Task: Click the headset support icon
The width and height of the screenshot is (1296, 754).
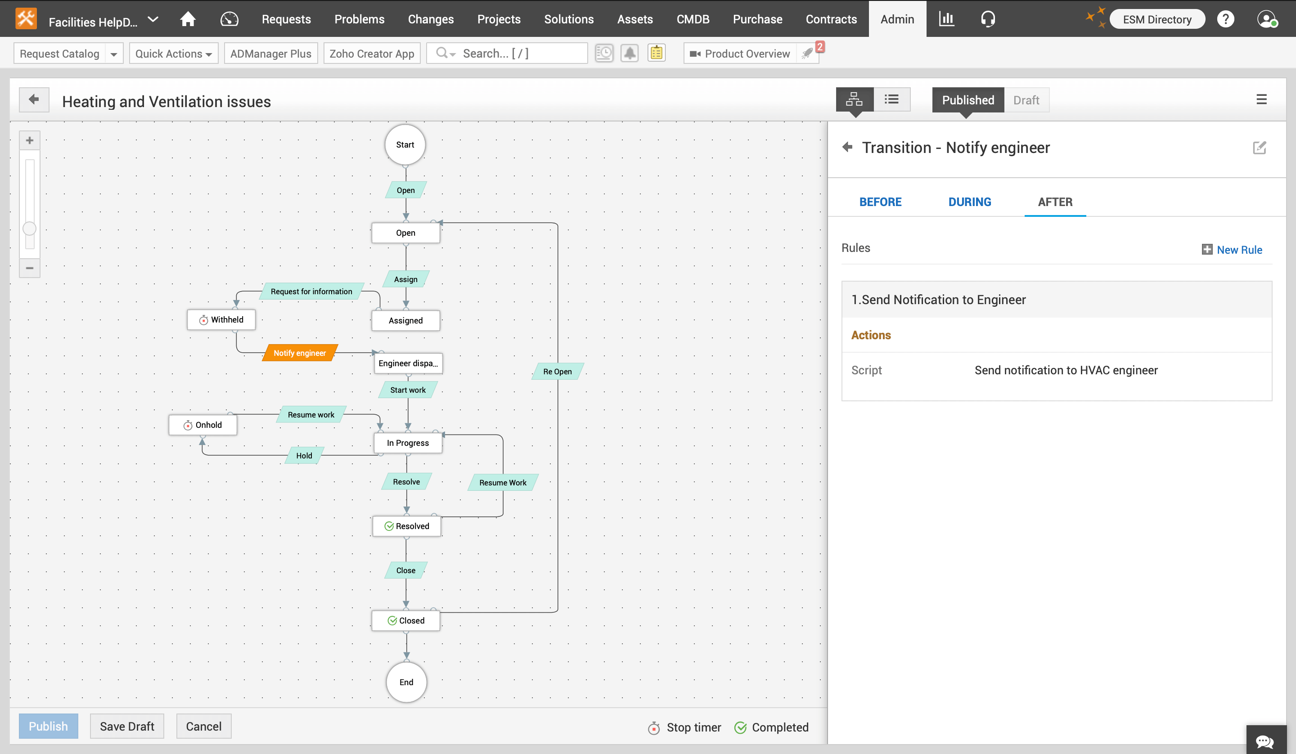Action: coord(987,19)
